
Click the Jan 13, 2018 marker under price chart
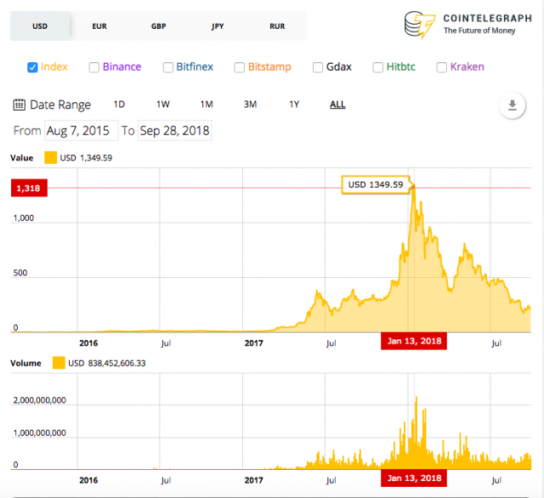[414, 342]
